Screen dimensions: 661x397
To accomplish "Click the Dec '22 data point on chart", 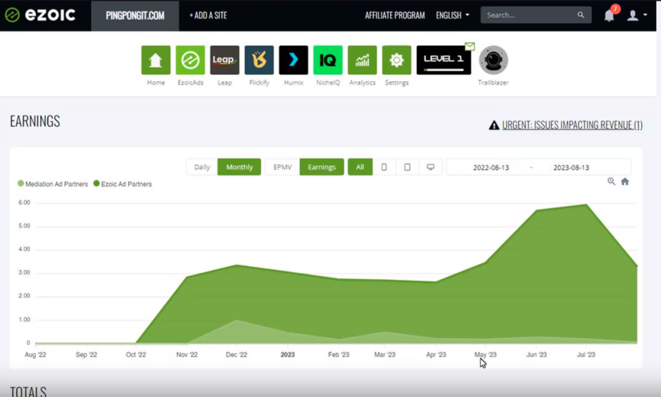I will (x=237, y=265).
